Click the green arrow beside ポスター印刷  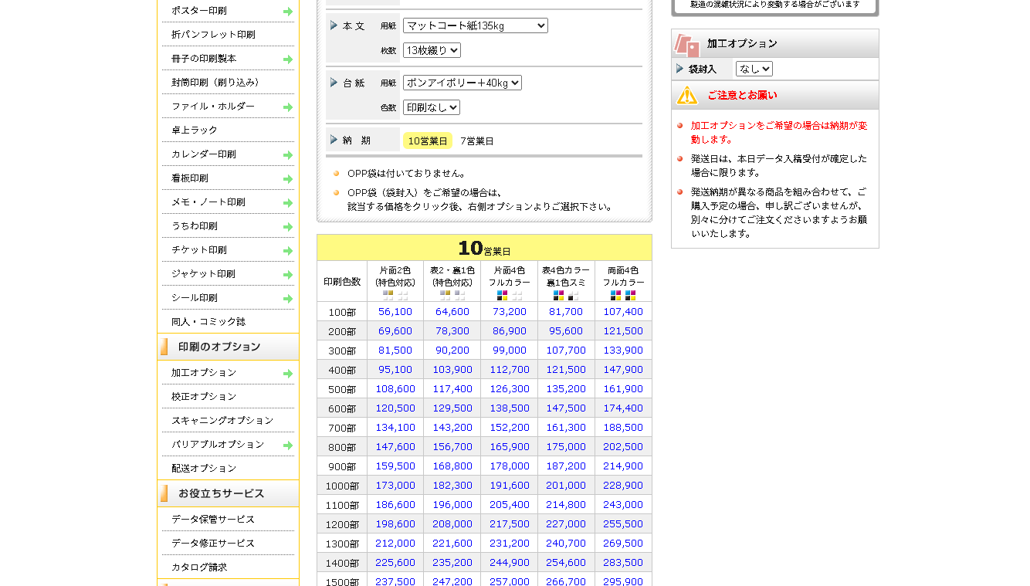click(288, 12)
